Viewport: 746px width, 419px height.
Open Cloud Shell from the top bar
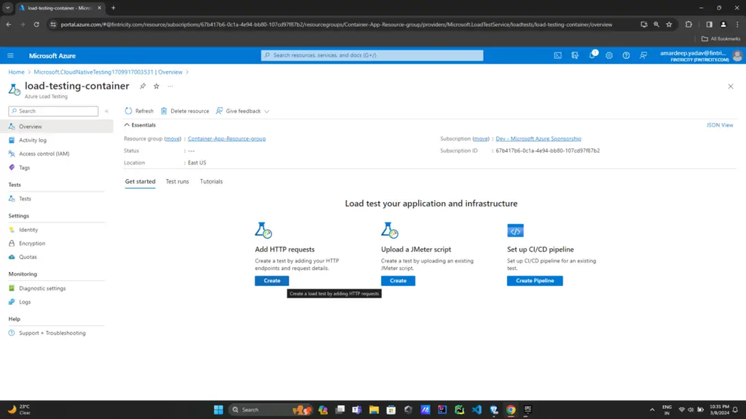pyautogui.click(x=558, y=55)
